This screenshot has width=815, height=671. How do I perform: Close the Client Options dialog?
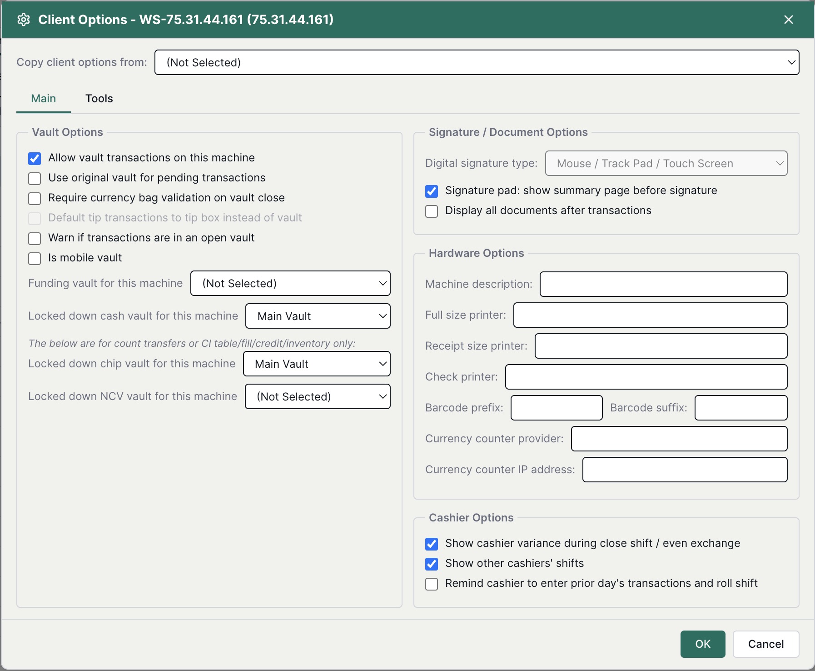(x=789, y=20)
